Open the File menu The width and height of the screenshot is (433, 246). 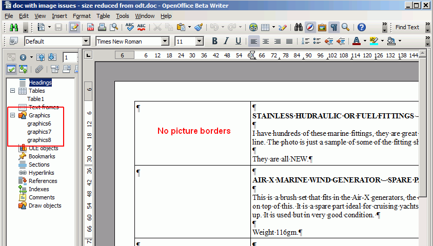tap(9, 16)
